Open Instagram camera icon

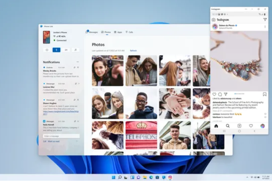coord(214,20)
